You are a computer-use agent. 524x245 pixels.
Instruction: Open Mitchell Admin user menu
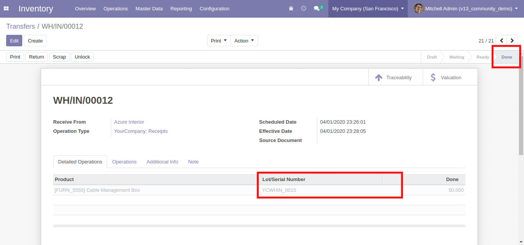(x=466, y=8)
